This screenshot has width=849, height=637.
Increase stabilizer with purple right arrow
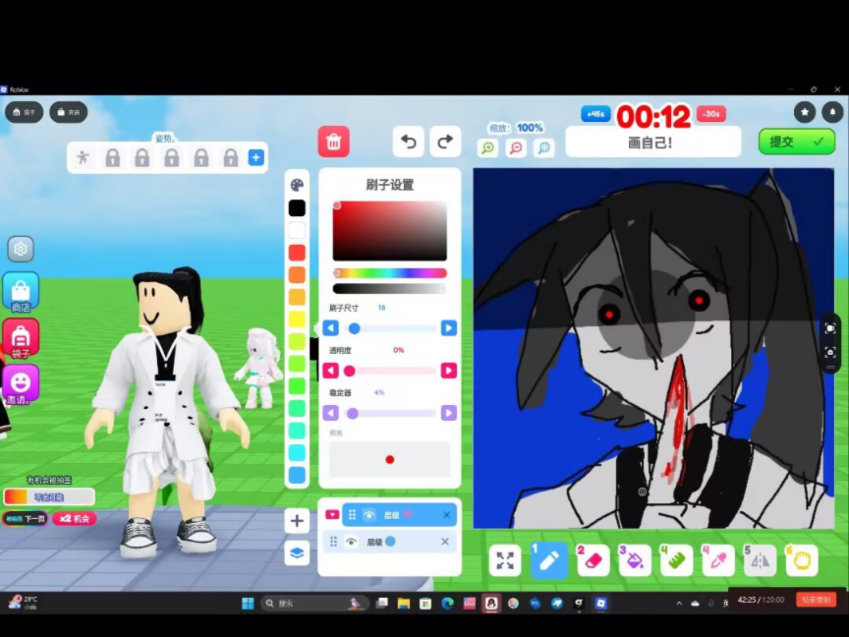click(449, 413)
